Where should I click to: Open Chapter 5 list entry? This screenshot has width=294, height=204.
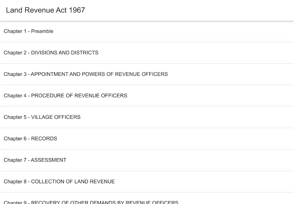point(147,117)
